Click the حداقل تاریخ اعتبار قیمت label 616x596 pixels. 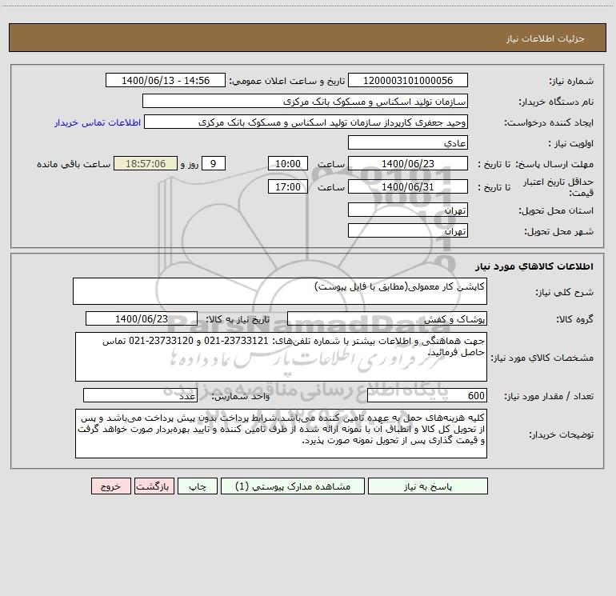pos(558,187)
